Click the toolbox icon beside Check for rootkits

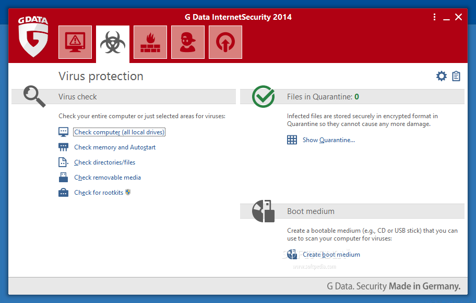click(x=64, y=193)
